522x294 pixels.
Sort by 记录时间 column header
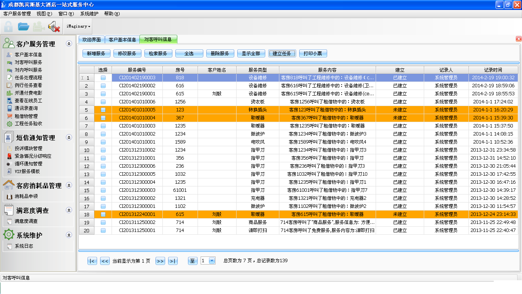click(493, 70)
